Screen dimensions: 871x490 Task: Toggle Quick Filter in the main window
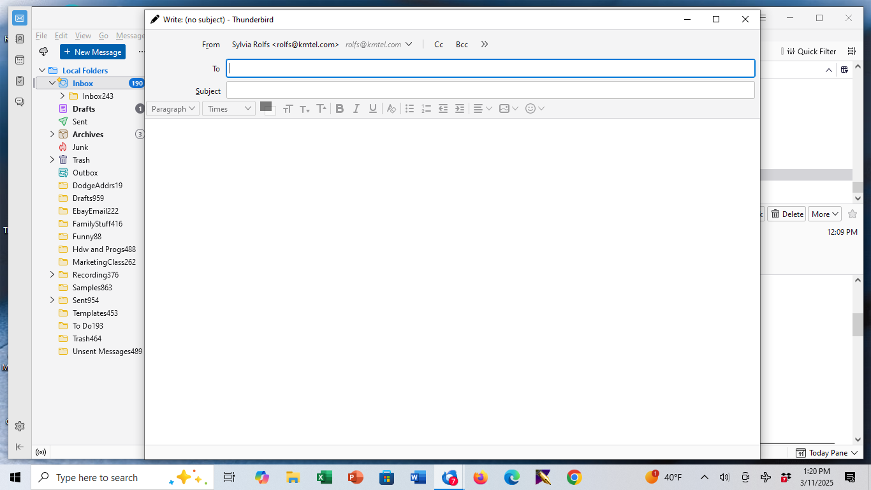[x=811, y=52]
